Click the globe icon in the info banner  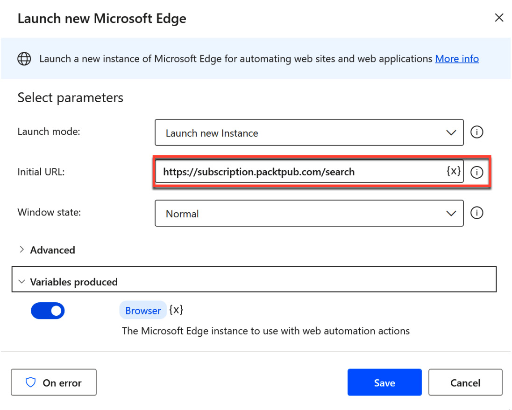[x=24, y=59]
